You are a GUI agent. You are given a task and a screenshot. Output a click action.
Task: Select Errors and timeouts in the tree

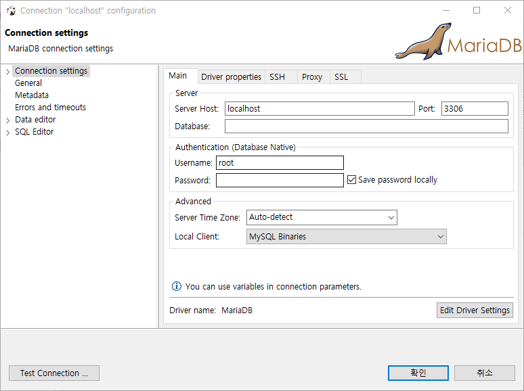coord(51,107)
